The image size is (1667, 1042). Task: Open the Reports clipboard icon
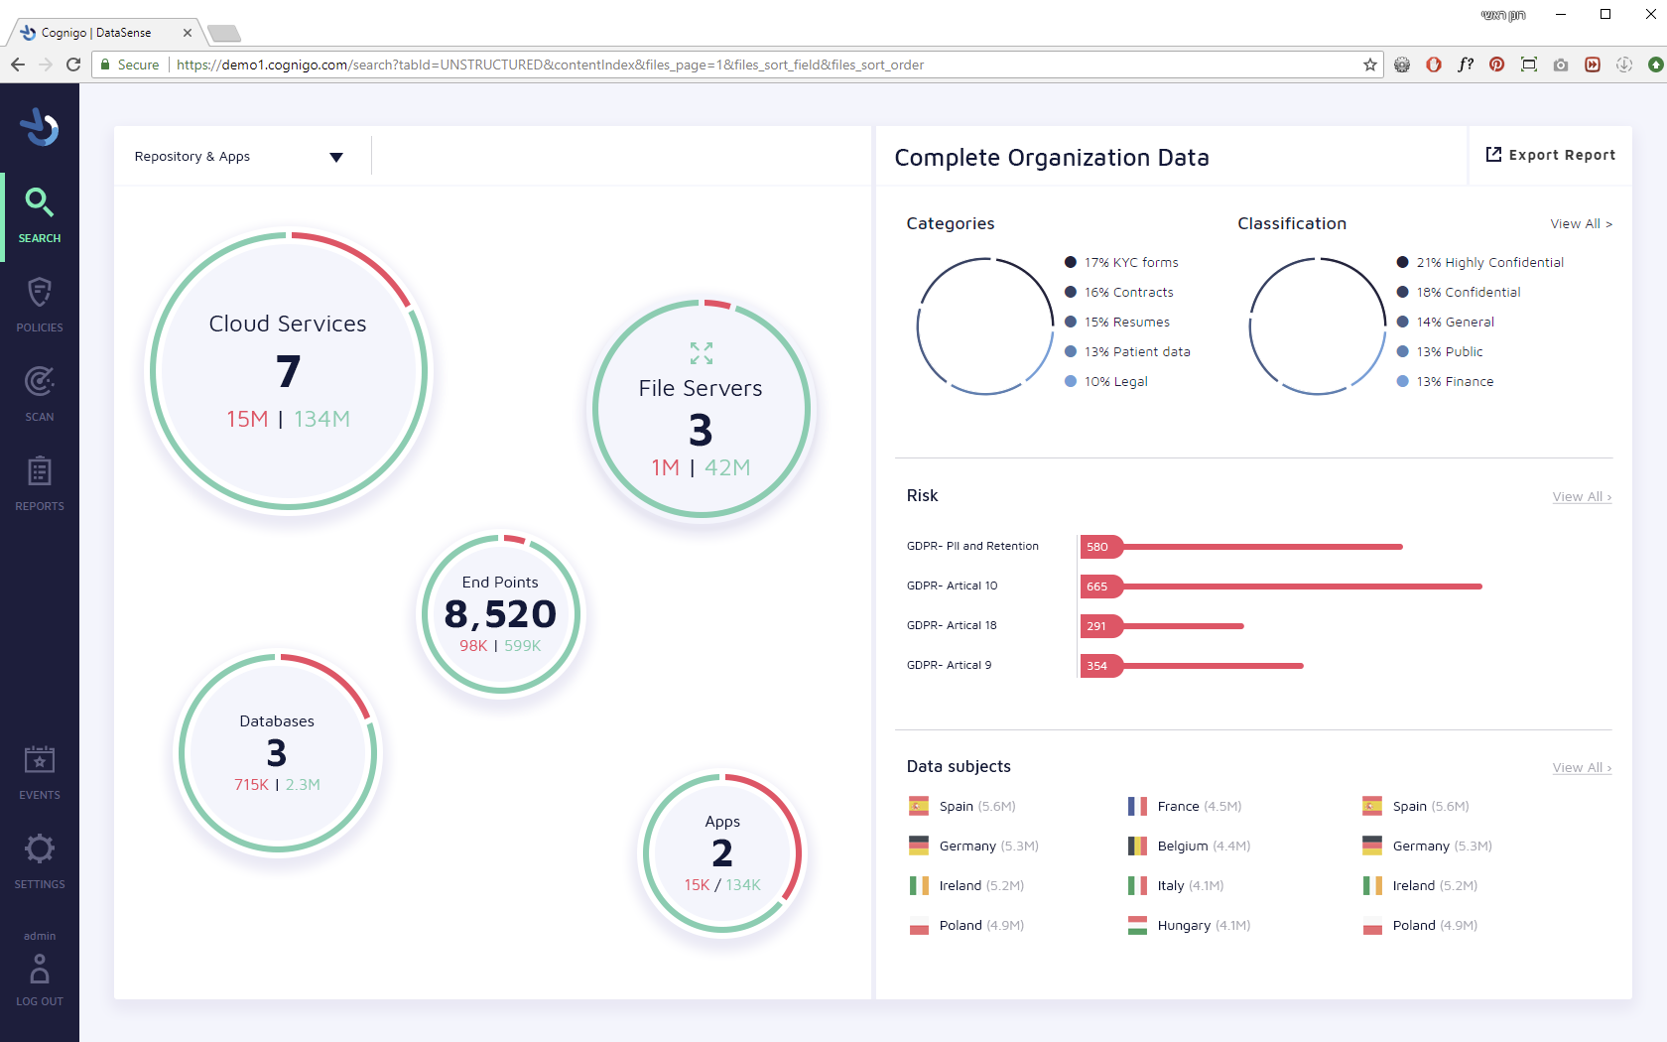[40, 470]
